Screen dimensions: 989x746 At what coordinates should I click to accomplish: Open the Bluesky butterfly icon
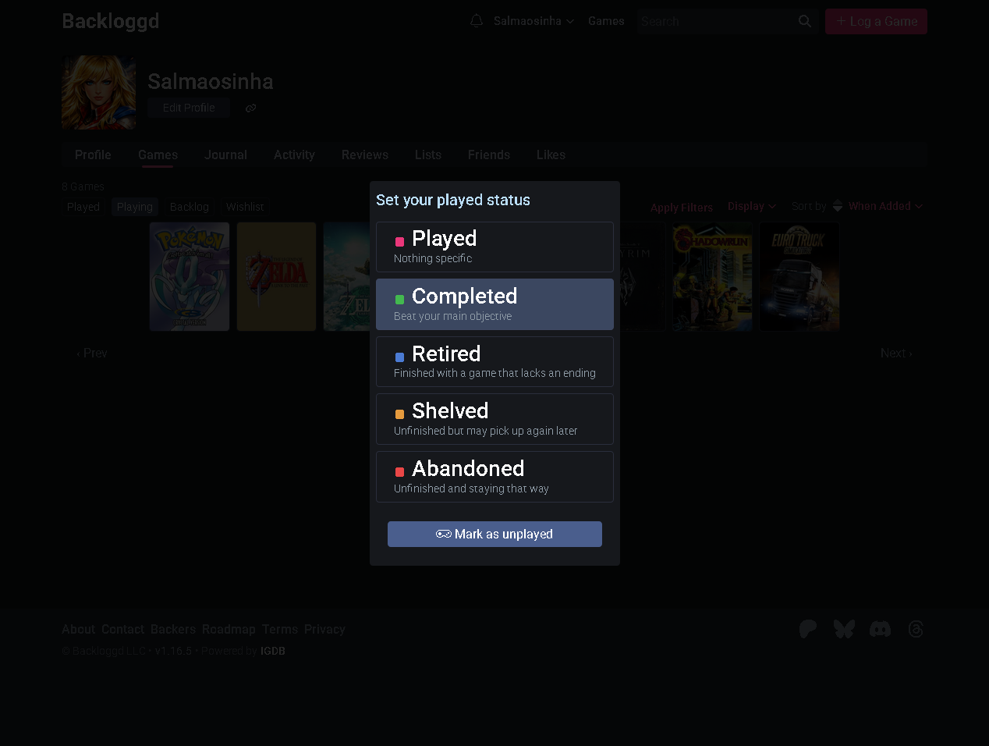844,629
